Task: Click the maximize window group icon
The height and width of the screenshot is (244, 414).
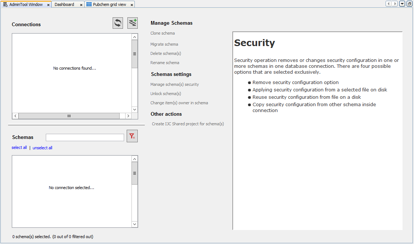Action: coord(409,4)
